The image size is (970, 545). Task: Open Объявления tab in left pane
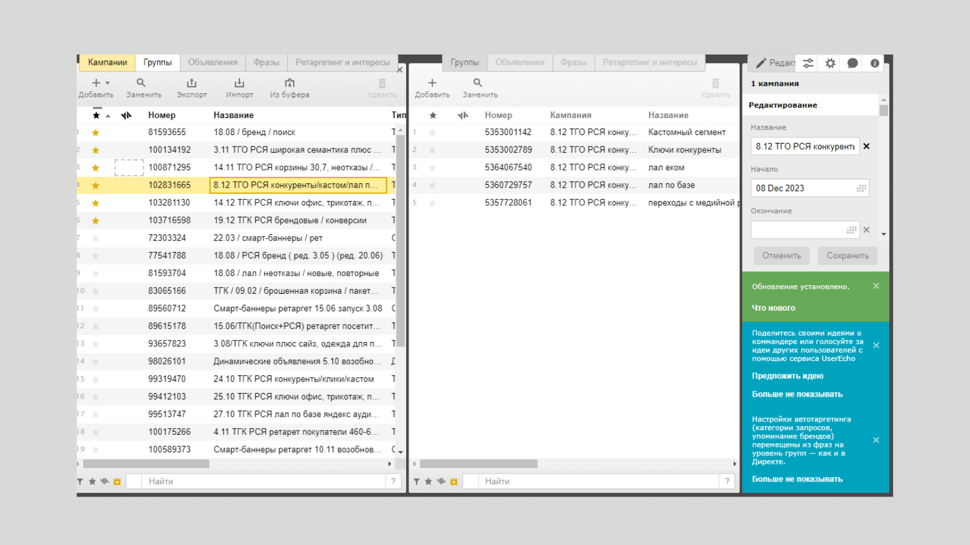(x=213, y=62)
